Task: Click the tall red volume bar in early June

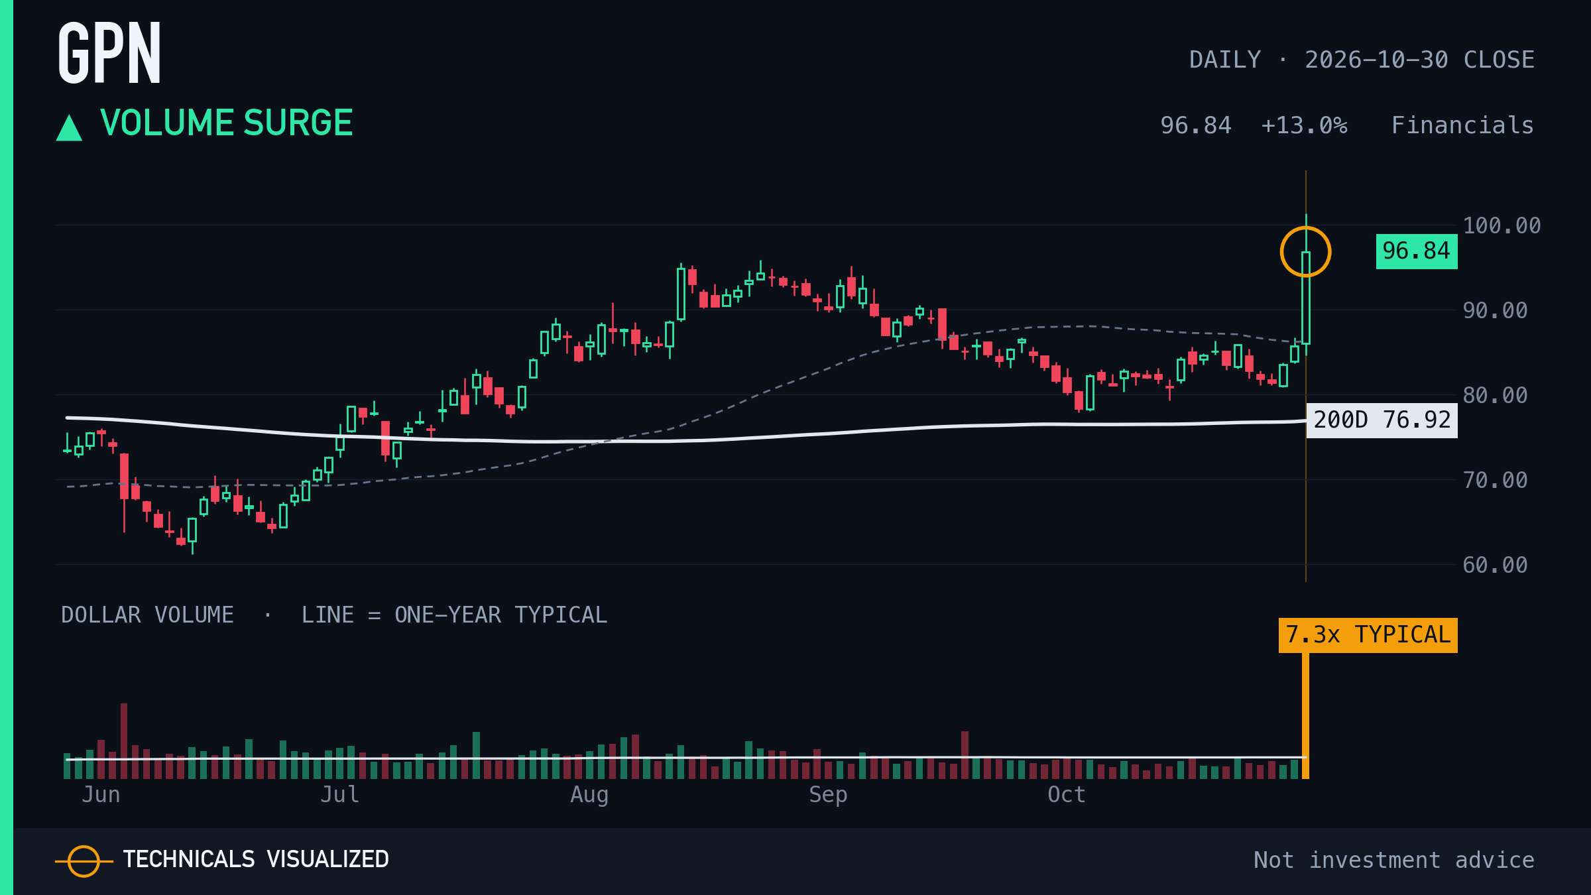Action: [124, 741]
